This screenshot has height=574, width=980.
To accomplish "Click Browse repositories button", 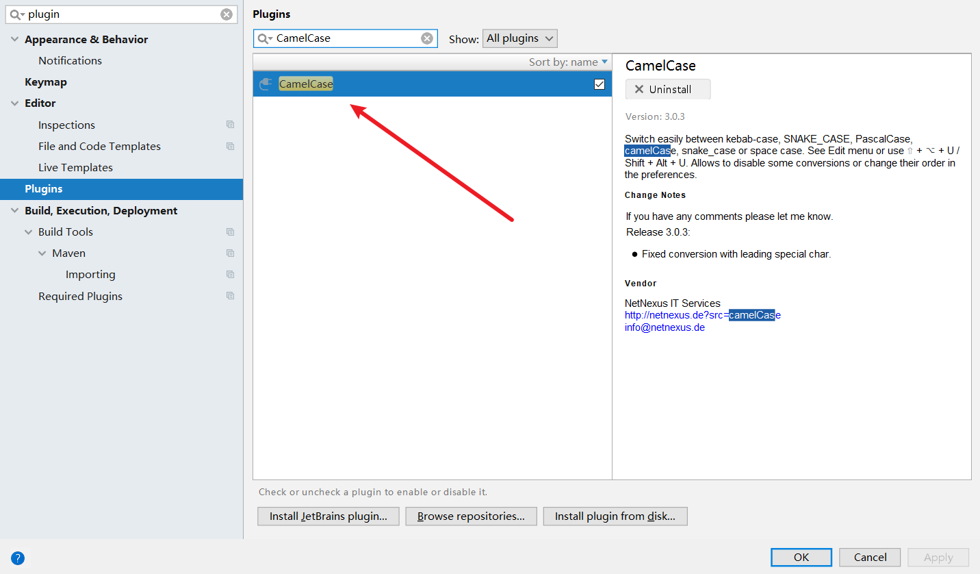I will (471, 516).
